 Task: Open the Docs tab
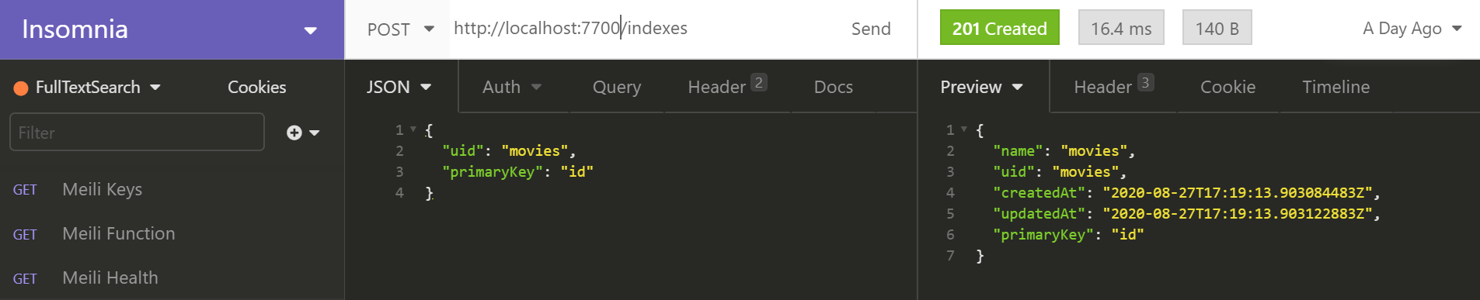click(x=833, y=87)
